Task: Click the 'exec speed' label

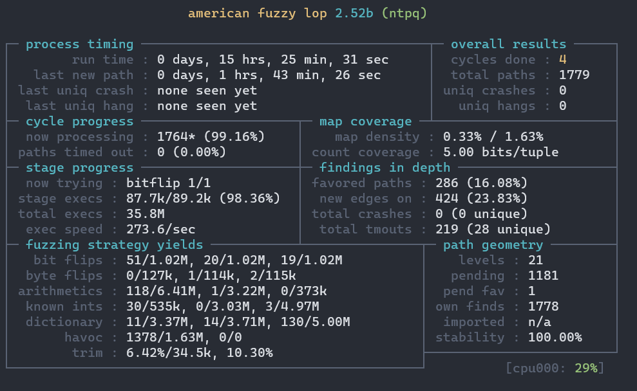Action: tap(64, 229)
